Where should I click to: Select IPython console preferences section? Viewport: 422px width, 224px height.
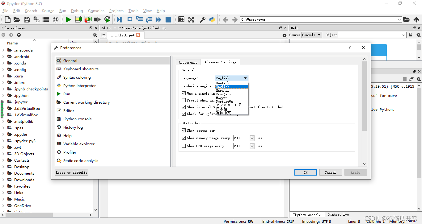(112, 119)
